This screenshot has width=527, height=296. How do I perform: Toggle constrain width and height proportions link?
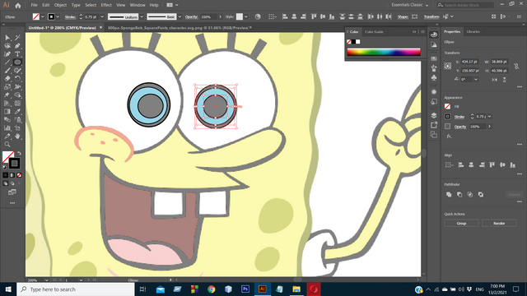(516, 66)
